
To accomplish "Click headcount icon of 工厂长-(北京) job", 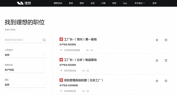I will click(x=83, y=70).
